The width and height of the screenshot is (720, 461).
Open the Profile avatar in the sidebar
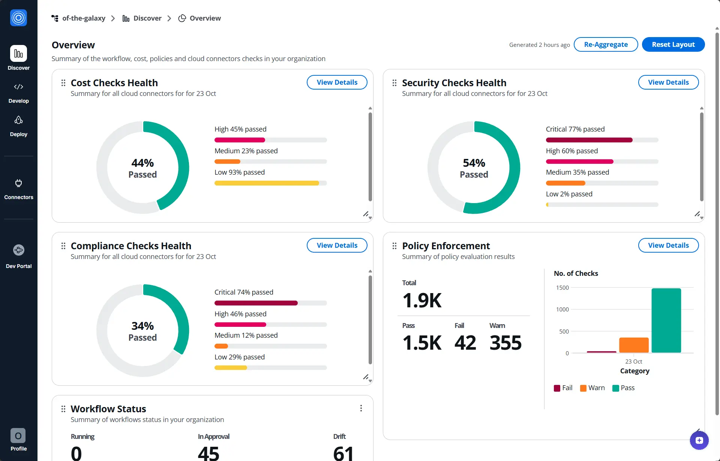(18, 436)
